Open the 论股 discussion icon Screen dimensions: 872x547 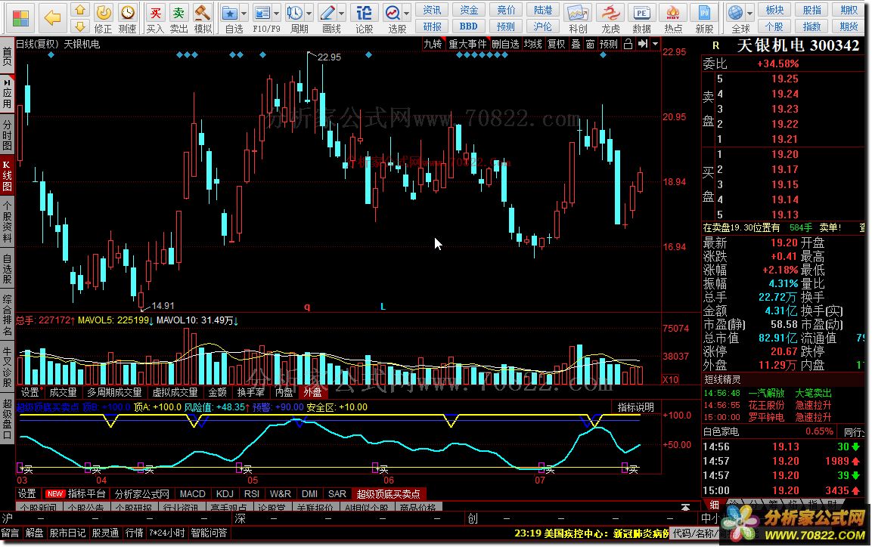[365, 12]
